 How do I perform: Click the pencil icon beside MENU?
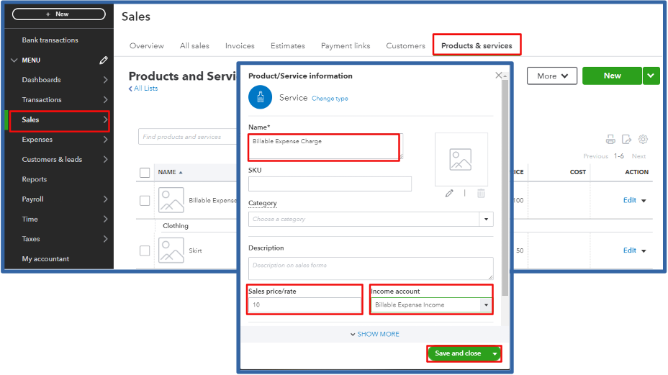click(x=104, y=60)
